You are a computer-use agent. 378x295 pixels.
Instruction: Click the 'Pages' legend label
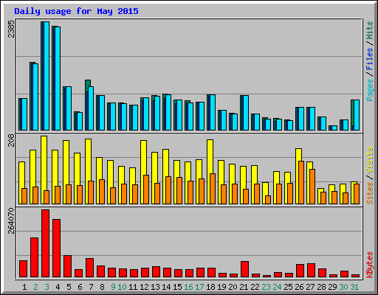tap(370, 90)
